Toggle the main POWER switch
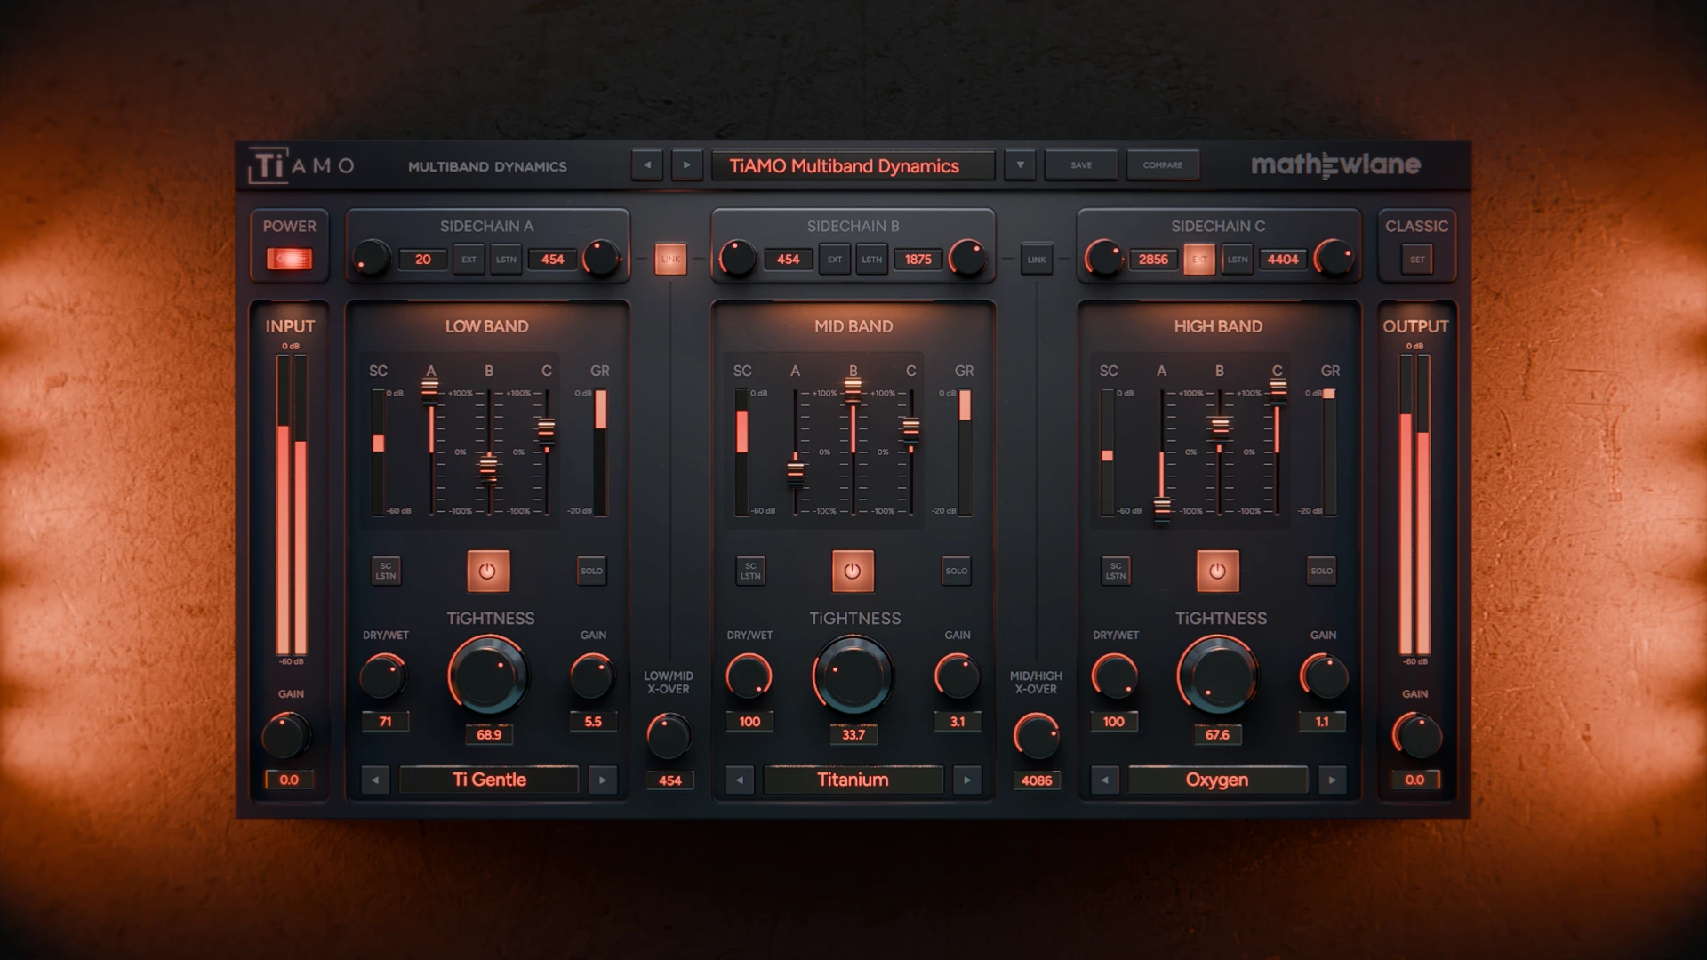This screenshot has height=960, width=1707. pos(289,259)
